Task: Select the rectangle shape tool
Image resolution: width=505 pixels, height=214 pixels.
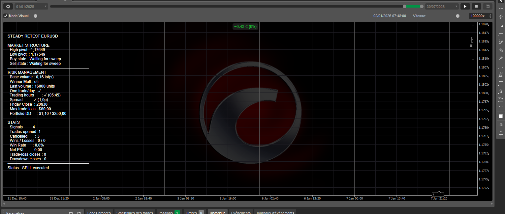Action: [x=501, y=83]
